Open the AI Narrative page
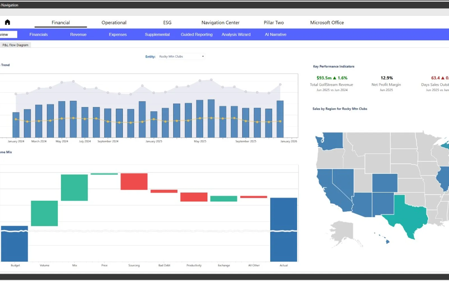This screenshot has width=449, height=281. [276, 35]
